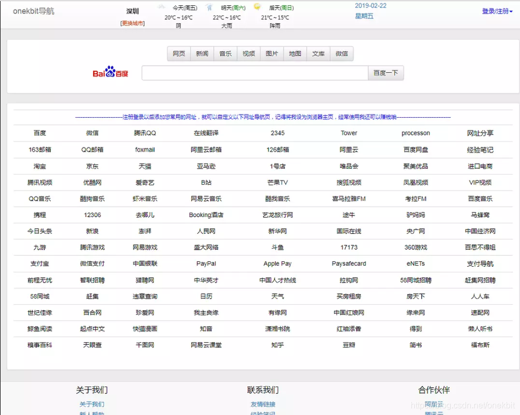Open the 网易云音乐 link
The width and height of the screenshot is (520, 415).
coord(206,199)
